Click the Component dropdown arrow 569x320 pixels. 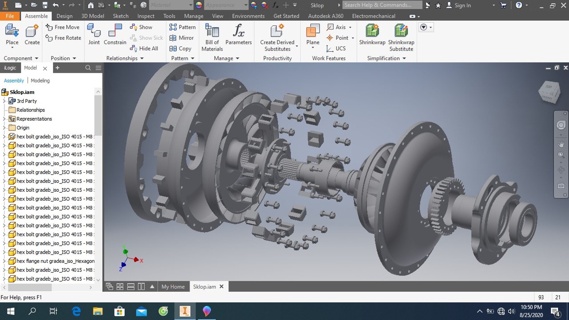point(36,58)
